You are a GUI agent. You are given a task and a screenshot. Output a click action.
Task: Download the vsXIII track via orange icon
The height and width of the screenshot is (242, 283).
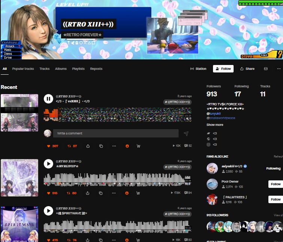point(127,146)
